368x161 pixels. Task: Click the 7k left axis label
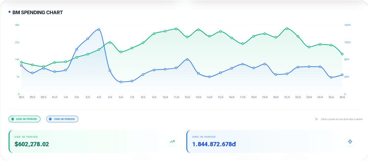pyautogui.click(x=18, y=77)
